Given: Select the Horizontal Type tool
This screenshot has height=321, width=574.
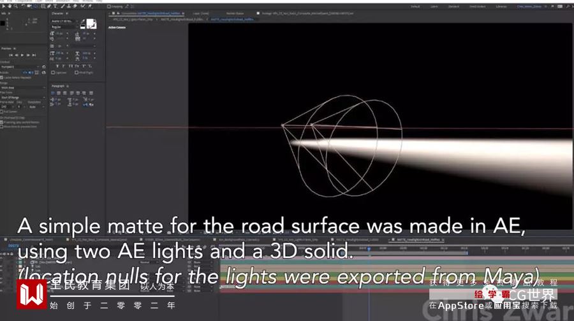Looking at the screenshot, I should click(x=55, y=6).
